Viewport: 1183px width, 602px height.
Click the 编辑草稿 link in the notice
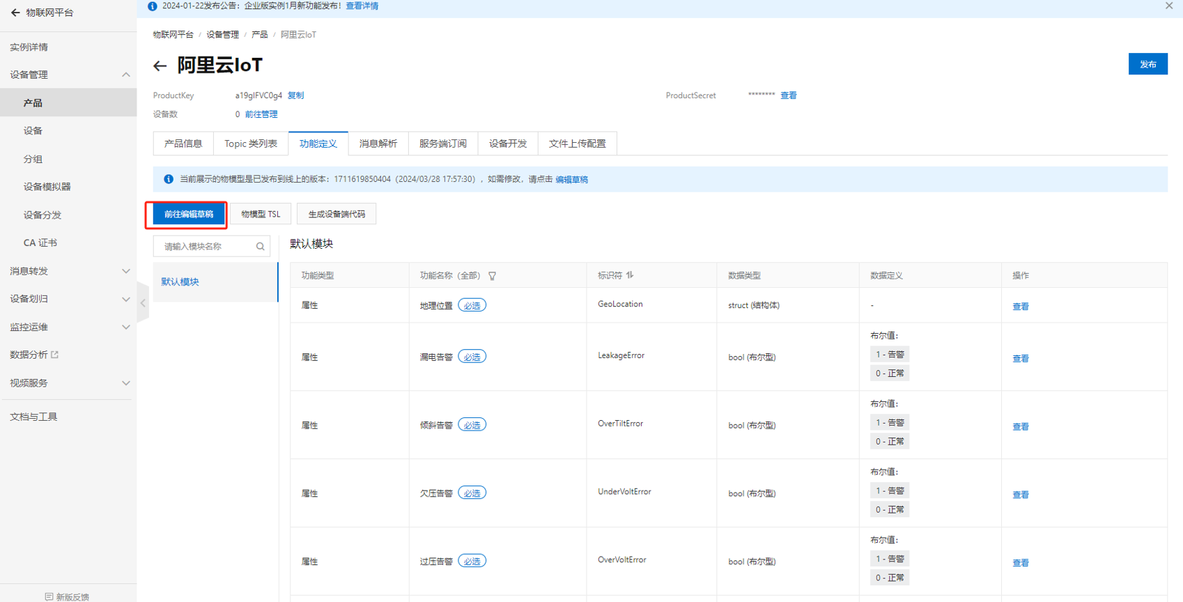click(571, 180)
